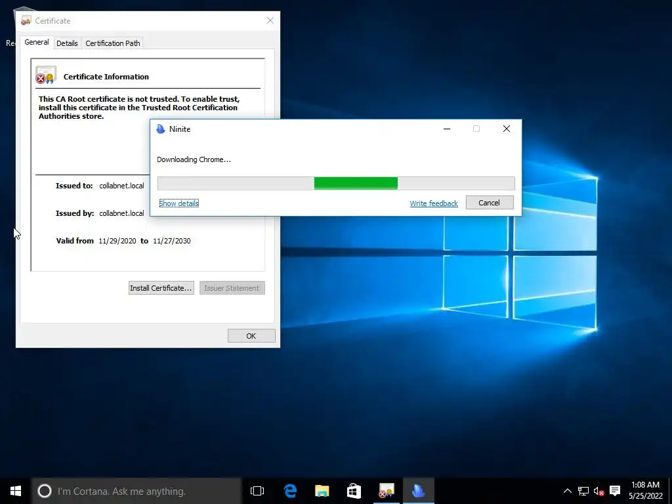Click the Certificate title bar icon
This screenshot has height=504, width=672.
(x=26, y=20)
